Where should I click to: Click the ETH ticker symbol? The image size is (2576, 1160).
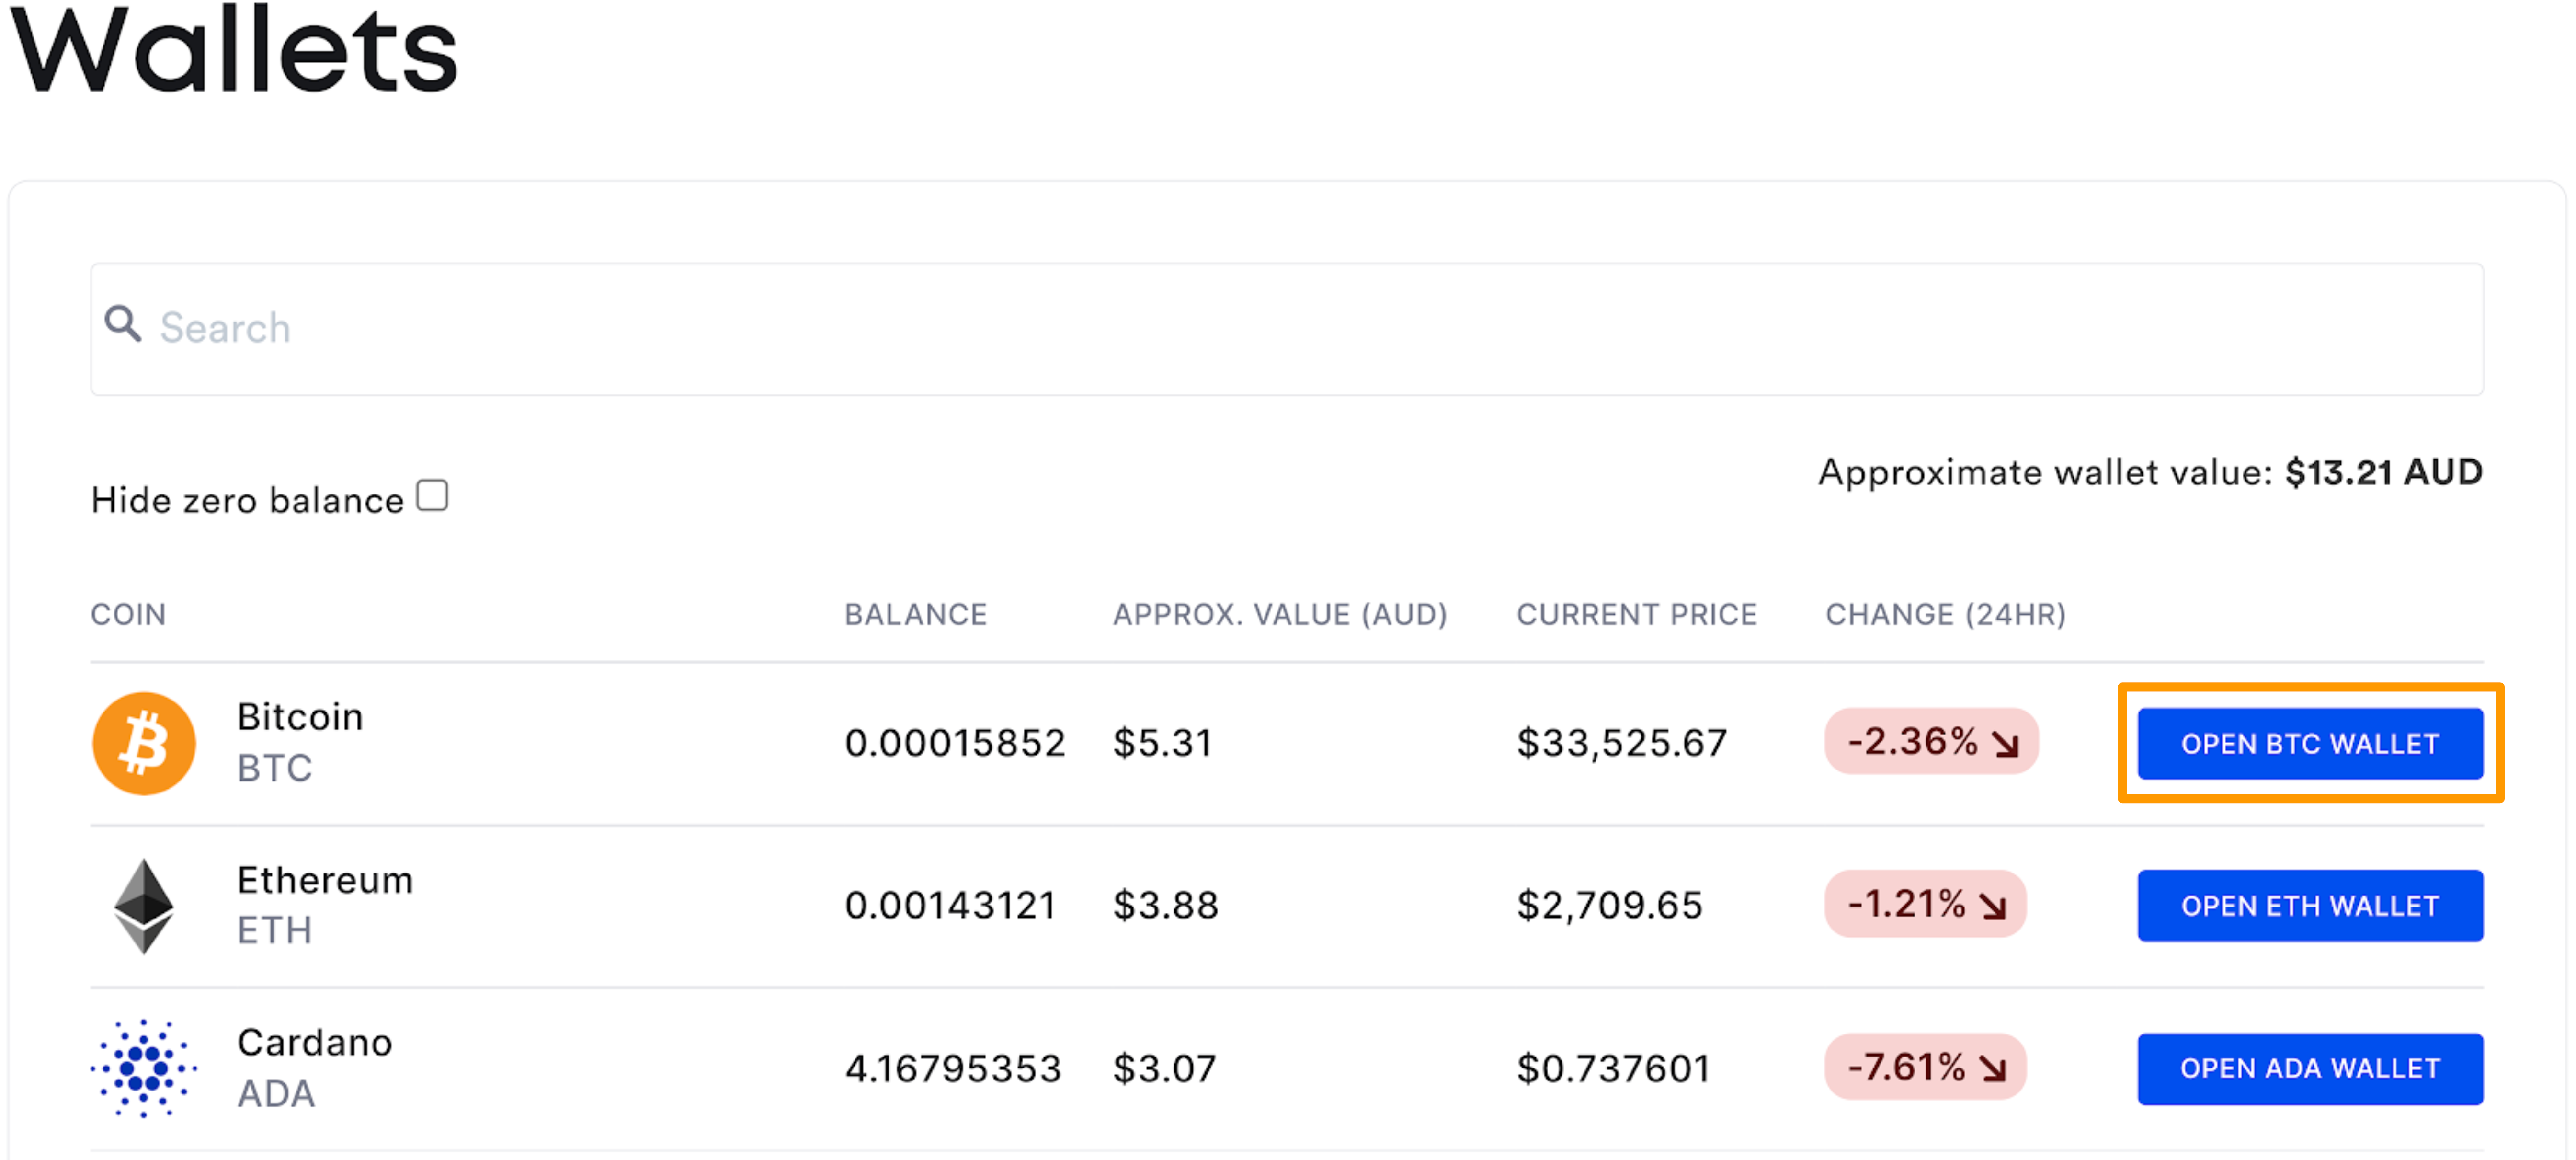[x=275, y=931]
